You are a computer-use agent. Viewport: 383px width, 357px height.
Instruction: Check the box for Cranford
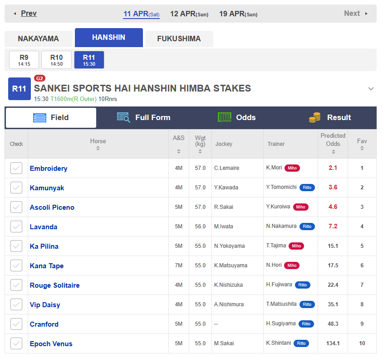pos(16,324)
